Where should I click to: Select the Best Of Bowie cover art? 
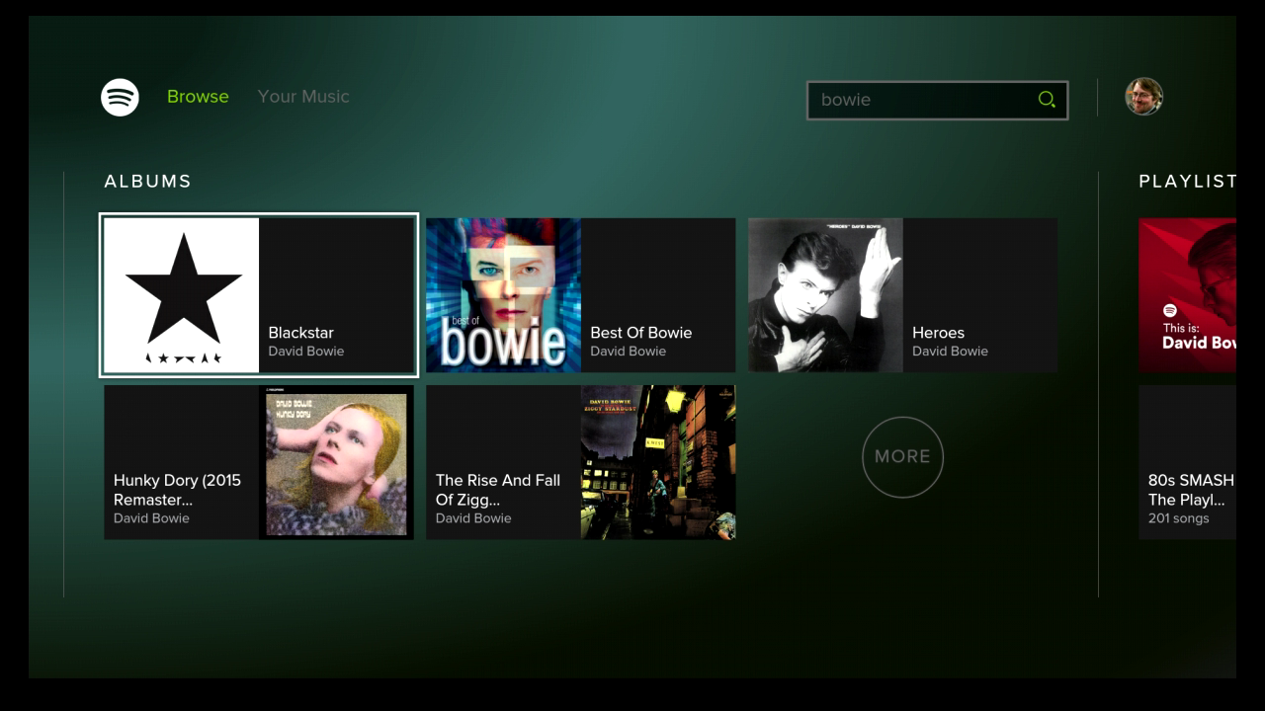click(x=504, y=295)
